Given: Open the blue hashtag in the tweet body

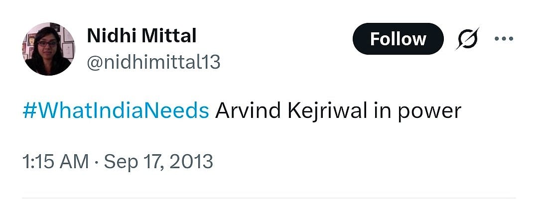Looking at the screenshot, I should 116,111.
